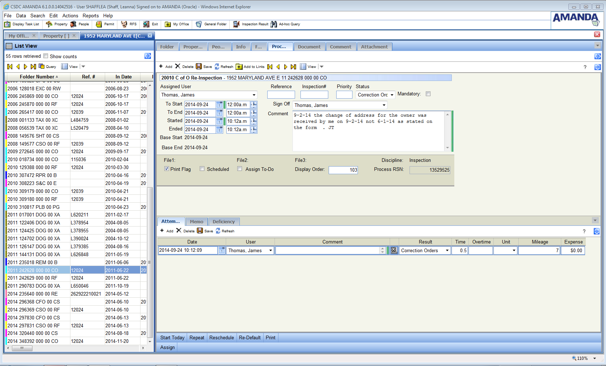This screenshot has width=606, height=366.
Task: Click the Query icon in List View
Action: (42, 66)
